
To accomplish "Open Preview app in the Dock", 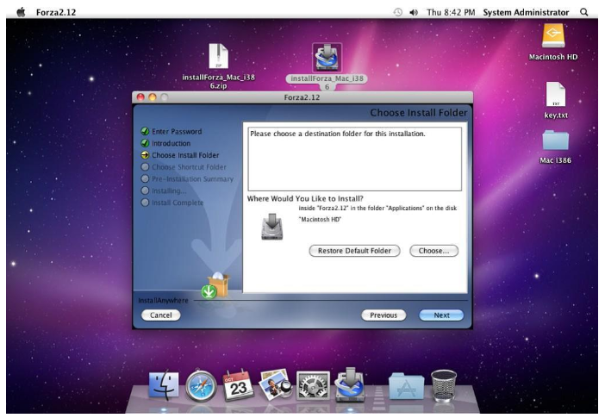I will 275,384.
